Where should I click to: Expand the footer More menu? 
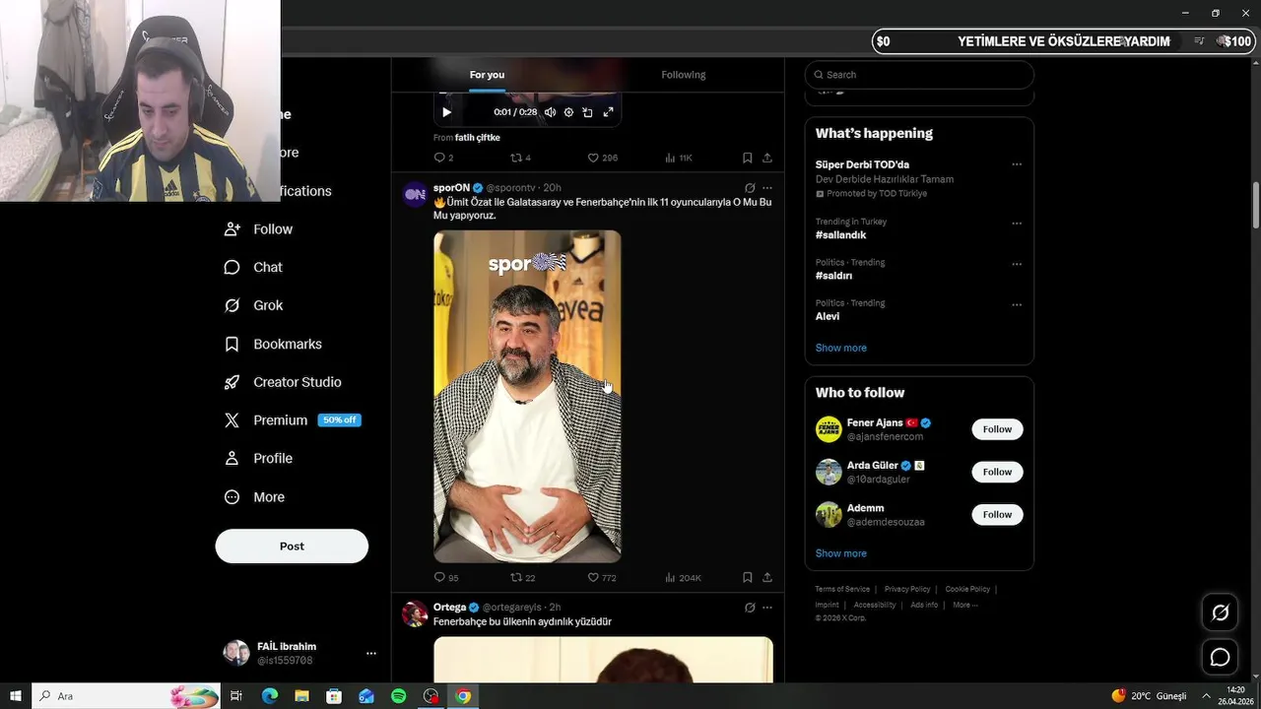965,605
